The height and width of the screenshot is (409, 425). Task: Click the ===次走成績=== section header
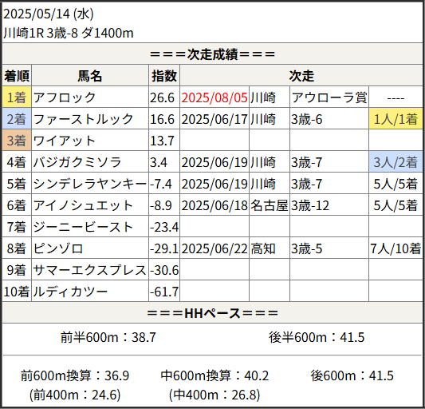pyautogui.click(x=212, y=54)
